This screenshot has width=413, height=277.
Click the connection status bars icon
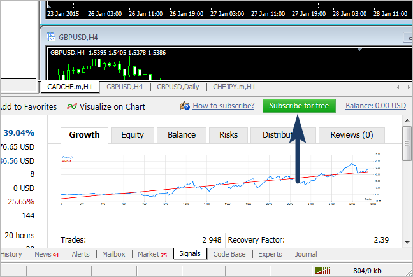[x=322, y=271]
